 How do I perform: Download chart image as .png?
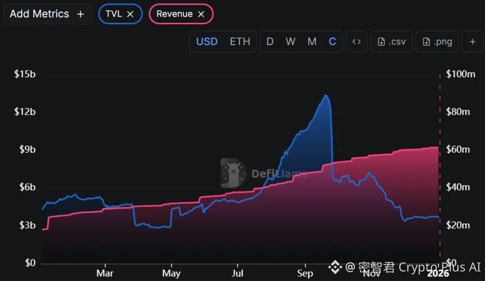[x=437, y=42]
